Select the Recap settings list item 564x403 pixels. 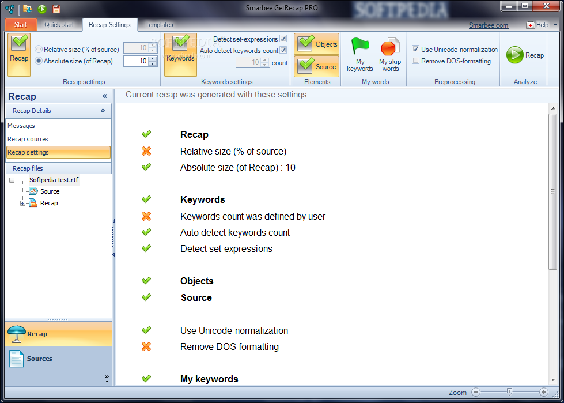click(x=58, y=152)
